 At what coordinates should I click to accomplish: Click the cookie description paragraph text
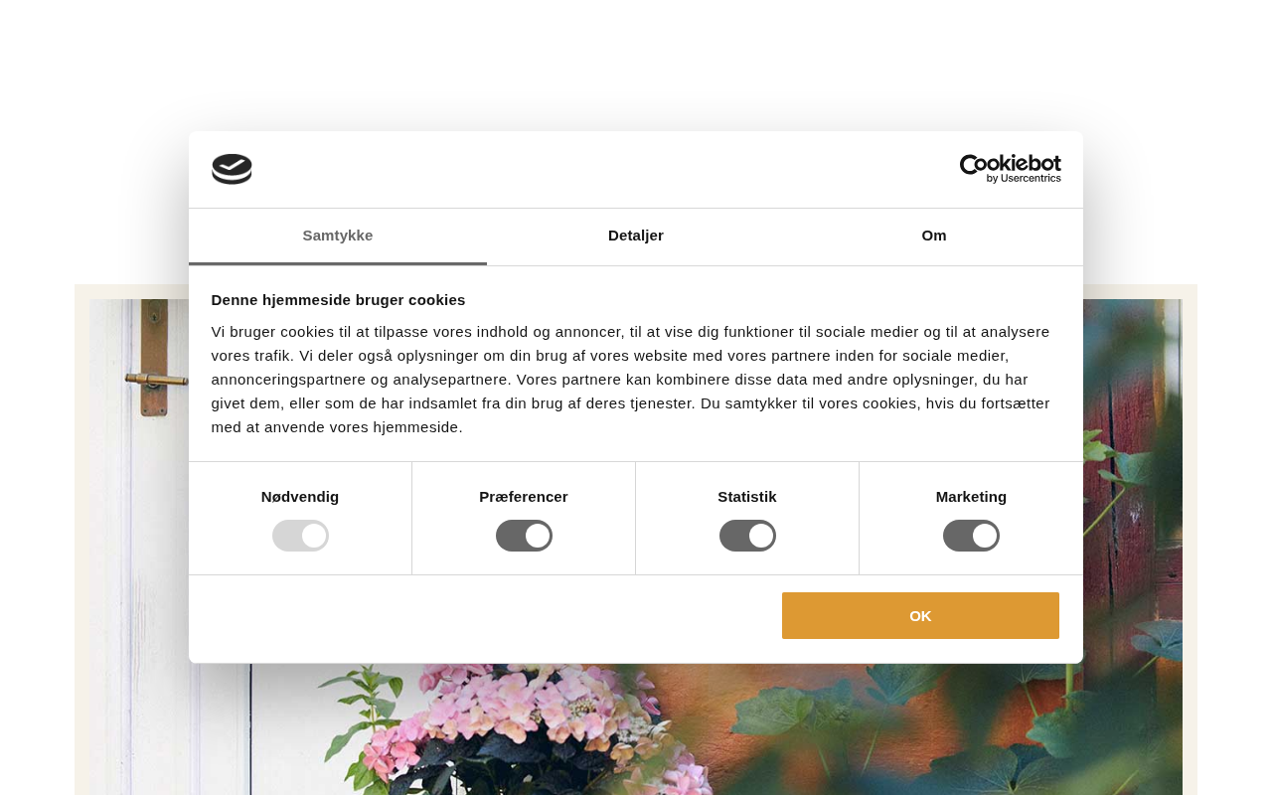point(631,380)
